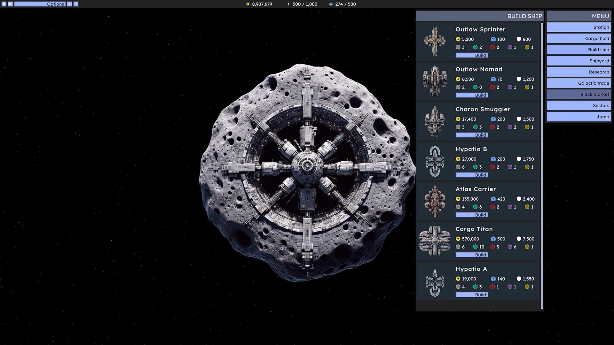Build the Outlaw Nomad ship

pos(471,95)
